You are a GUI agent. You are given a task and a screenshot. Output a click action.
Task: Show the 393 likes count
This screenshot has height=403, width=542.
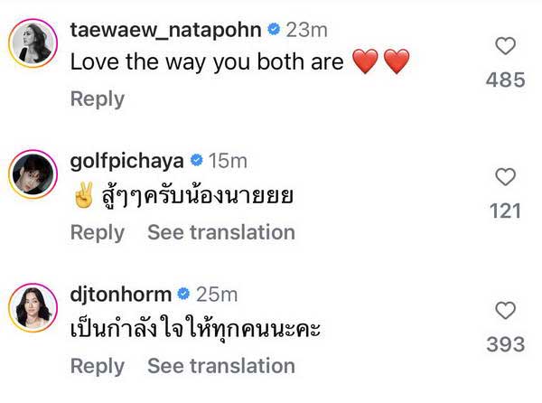[506, 345]
